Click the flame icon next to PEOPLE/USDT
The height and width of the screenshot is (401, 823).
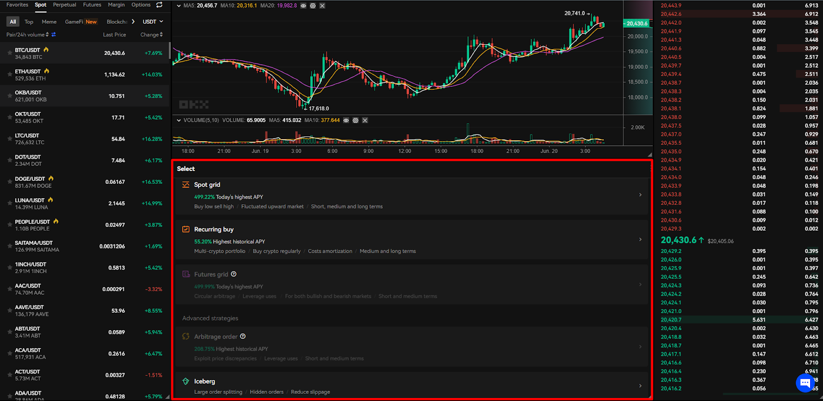click(56, 221)
